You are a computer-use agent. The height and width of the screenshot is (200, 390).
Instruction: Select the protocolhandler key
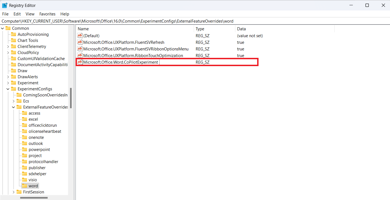pyautogui.click(x=43, y=161)
